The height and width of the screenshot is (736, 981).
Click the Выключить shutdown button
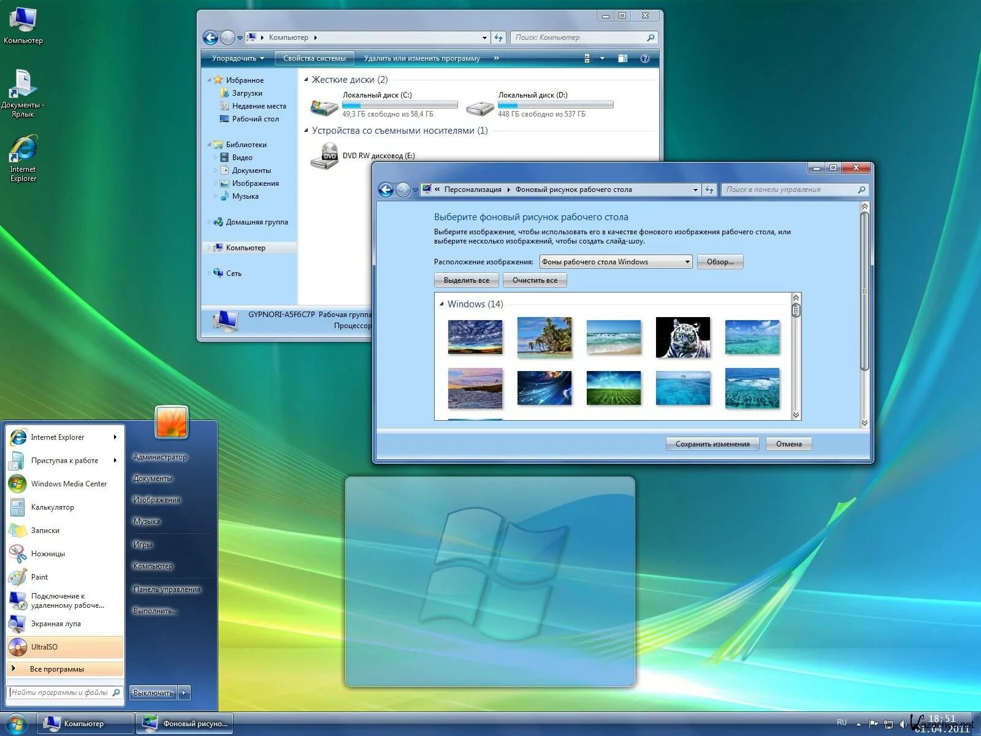click(153, 692)
